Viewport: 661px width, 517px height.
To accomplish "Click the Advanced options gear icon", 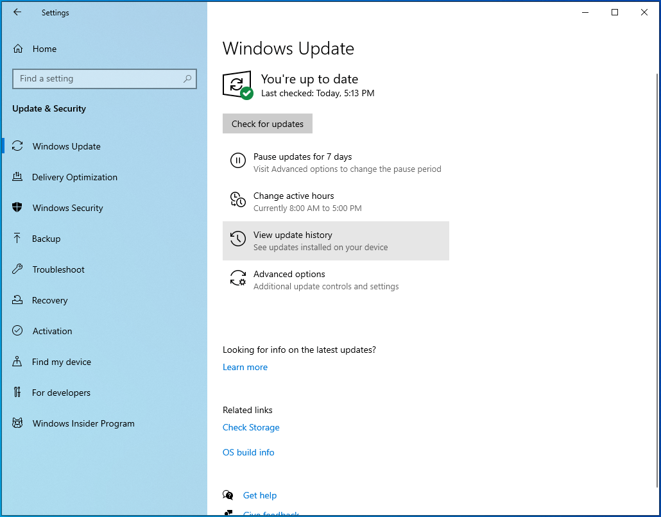I will point(237,278).
